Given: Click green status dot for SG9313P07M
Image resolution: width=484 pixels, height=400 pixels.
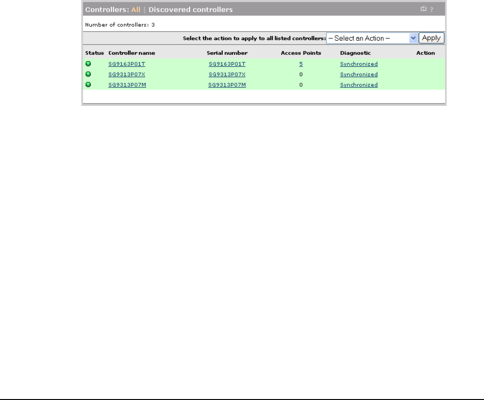Looking at the screenshot, I should pyautogui.click(x=88, y=84).
